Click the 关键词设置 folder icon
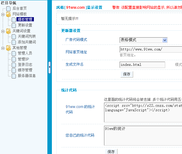182x154 pixels. (8, 31)
